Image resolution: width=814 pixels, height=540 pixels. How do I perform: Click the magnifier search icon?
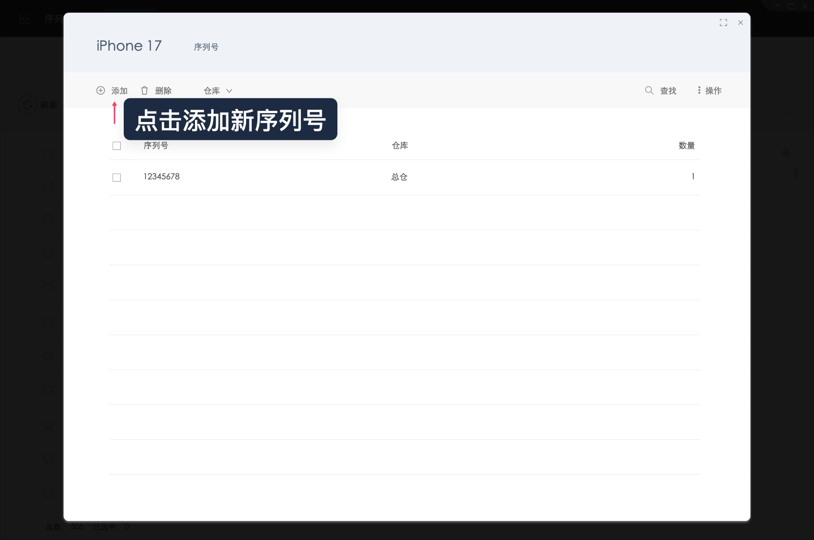coord(649,90)
